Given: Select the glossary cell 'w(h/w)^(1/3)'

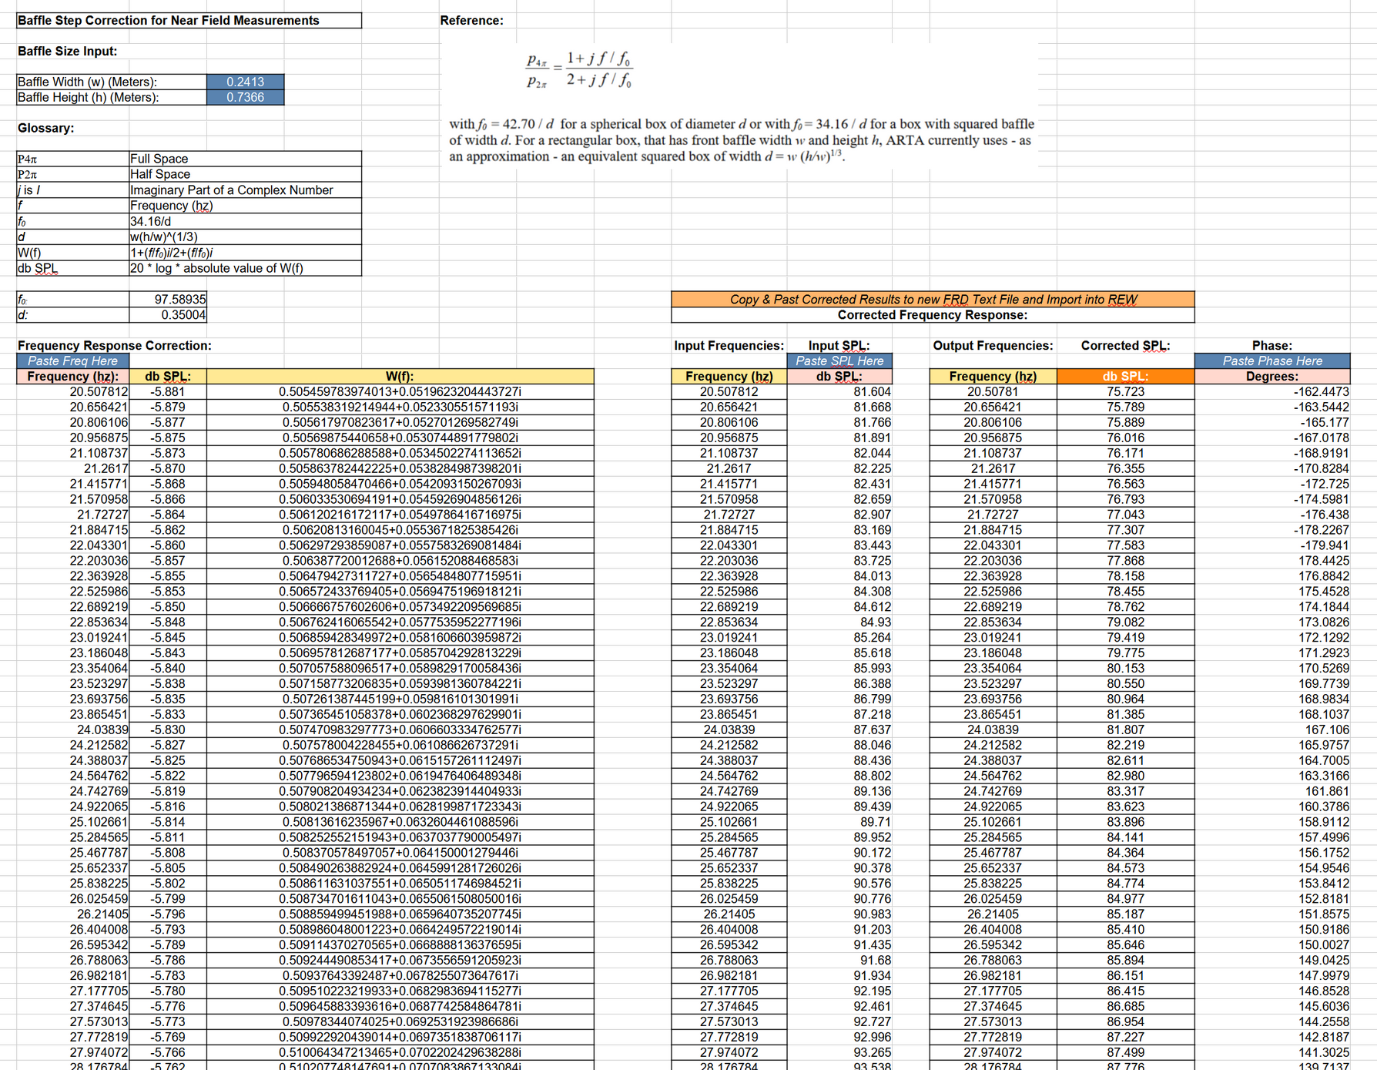Looking at the screenshot, I should tap(245, 236).
